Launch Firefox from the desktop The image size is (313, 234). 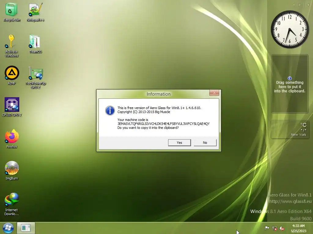pyautogui.click(x=12, y=139)
